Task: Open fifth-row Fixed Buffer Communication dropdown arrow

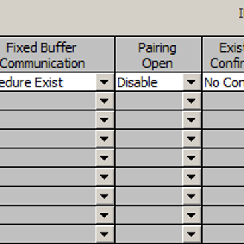Action: [104, 158]
